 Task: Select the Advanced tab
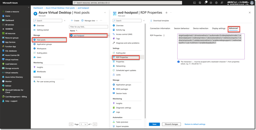coord(233,28)
